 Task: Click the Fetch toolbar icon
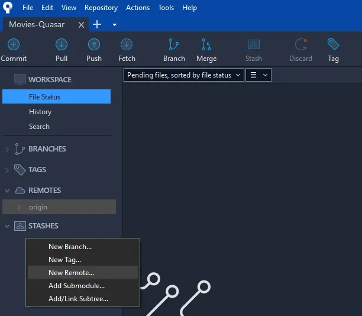[x=127, y=44]
